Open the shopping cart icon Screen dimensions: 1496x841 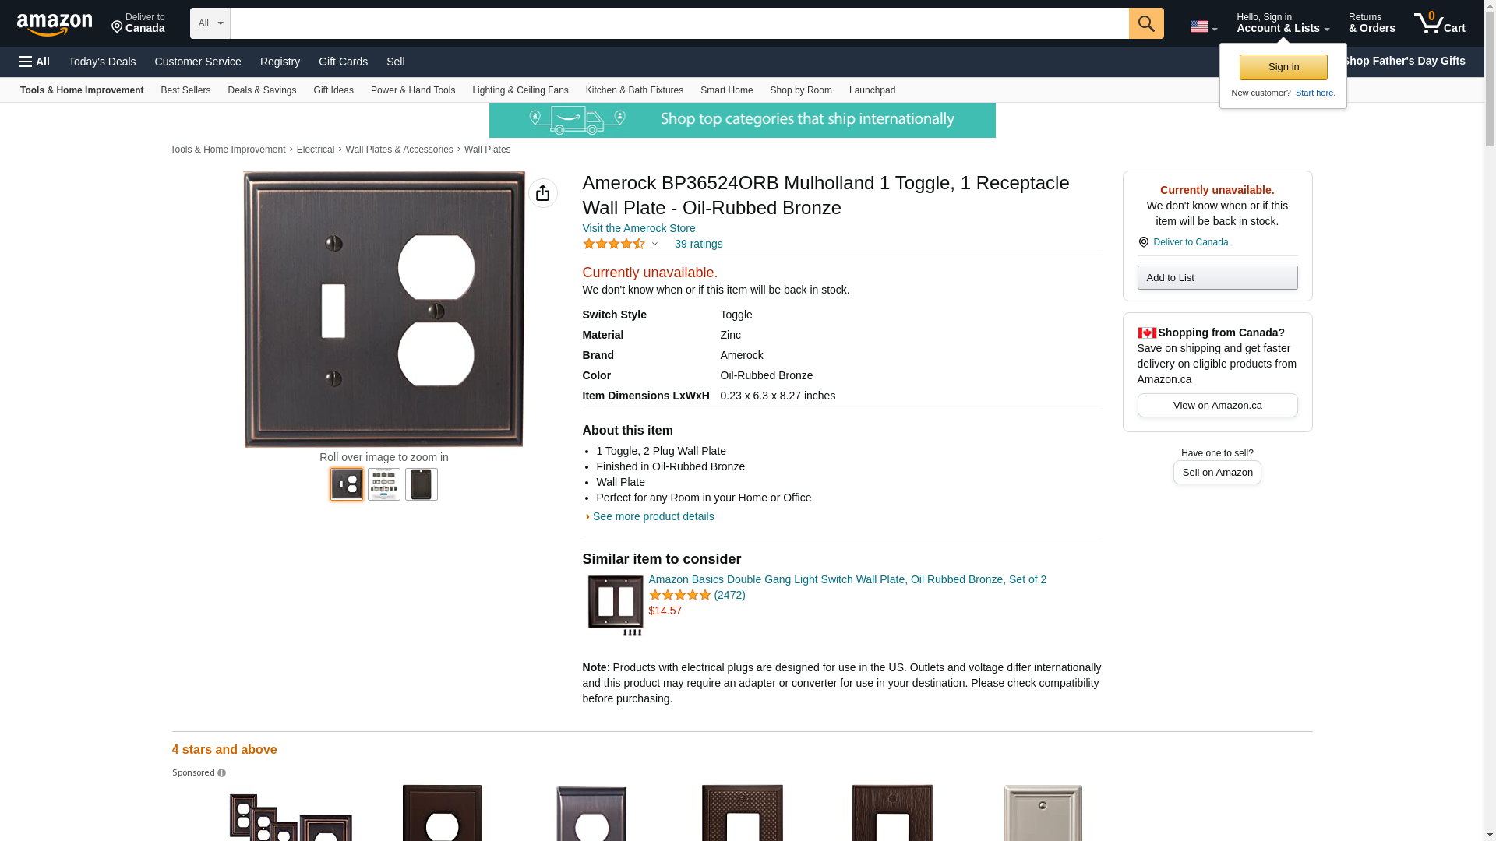point(1440,23)
